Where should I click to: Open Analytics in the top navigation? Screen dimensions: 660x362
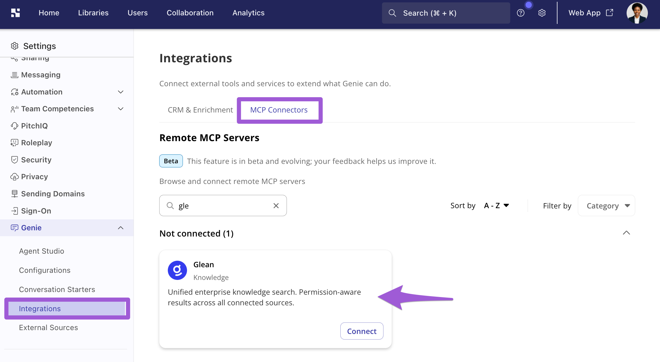click(248, 13)
